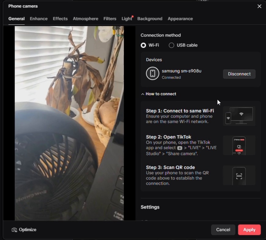The height and width of the screenshot is (240, 266).
Task: Click the phone camera preview image
Action: point(69,123)
